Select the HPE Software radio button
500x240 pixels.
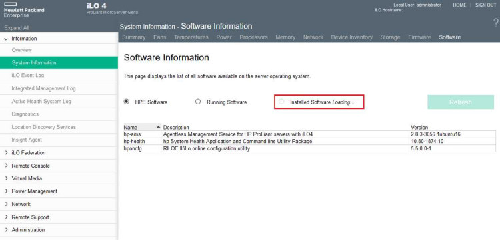pos(127,102)
